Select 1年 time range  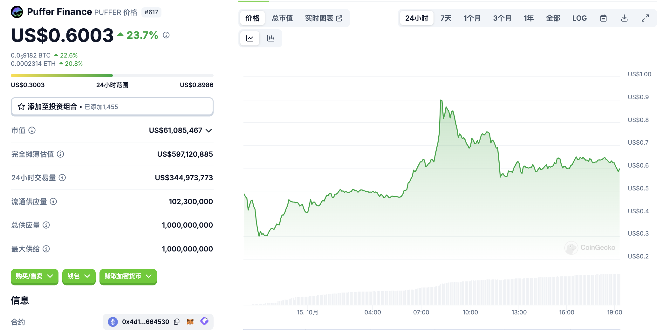point(529,18)
